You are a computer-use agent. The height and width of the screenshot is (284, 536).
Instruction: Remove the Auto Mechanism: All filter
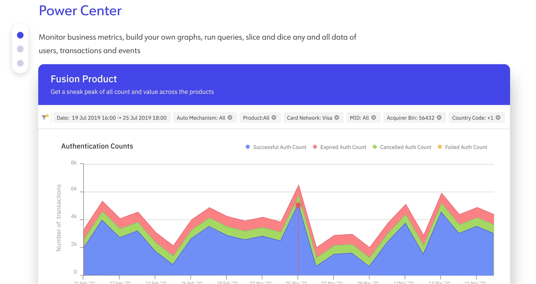click(x=230, y=117)
